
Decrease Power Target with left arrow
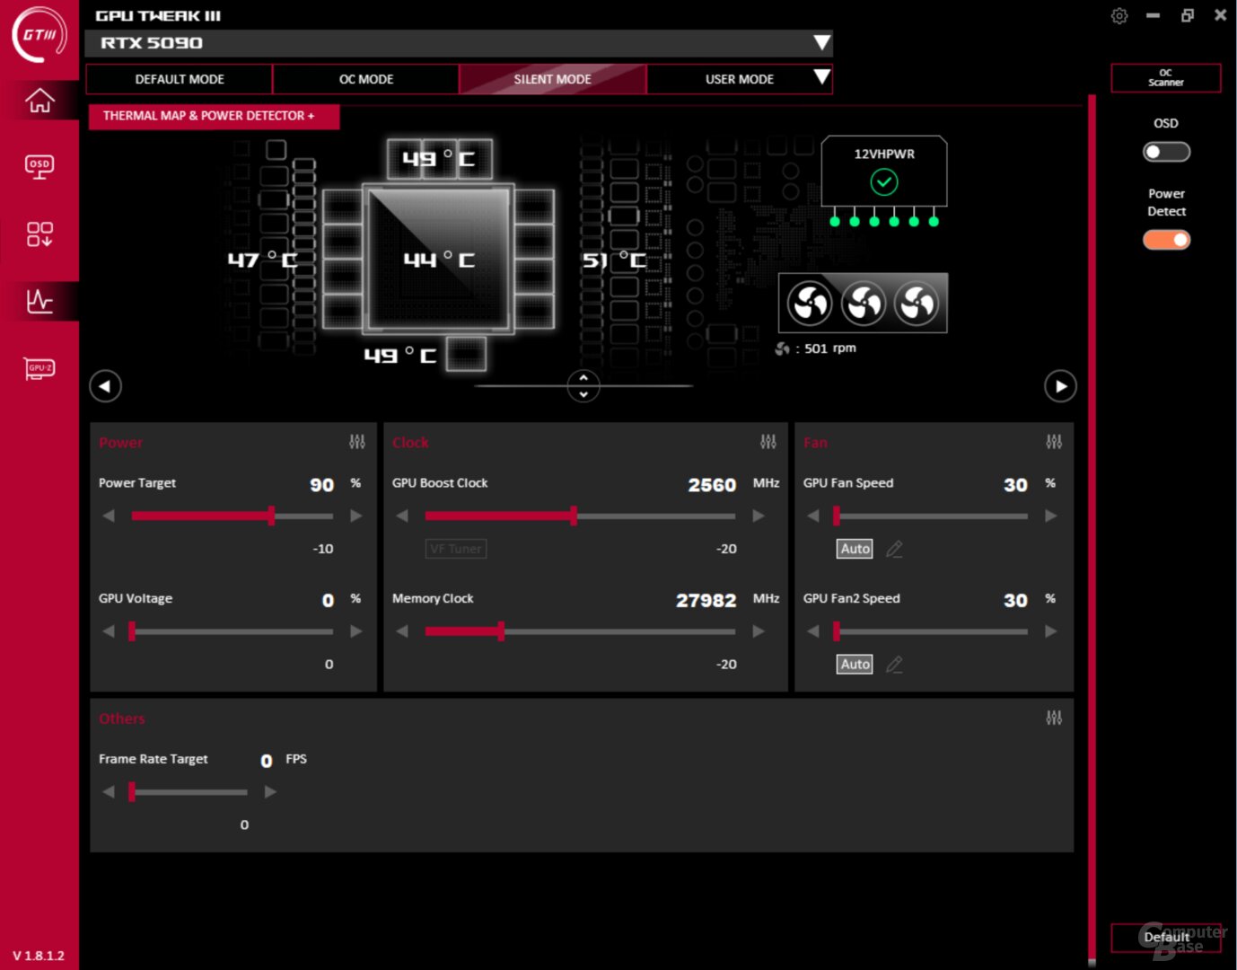point(109,516)
